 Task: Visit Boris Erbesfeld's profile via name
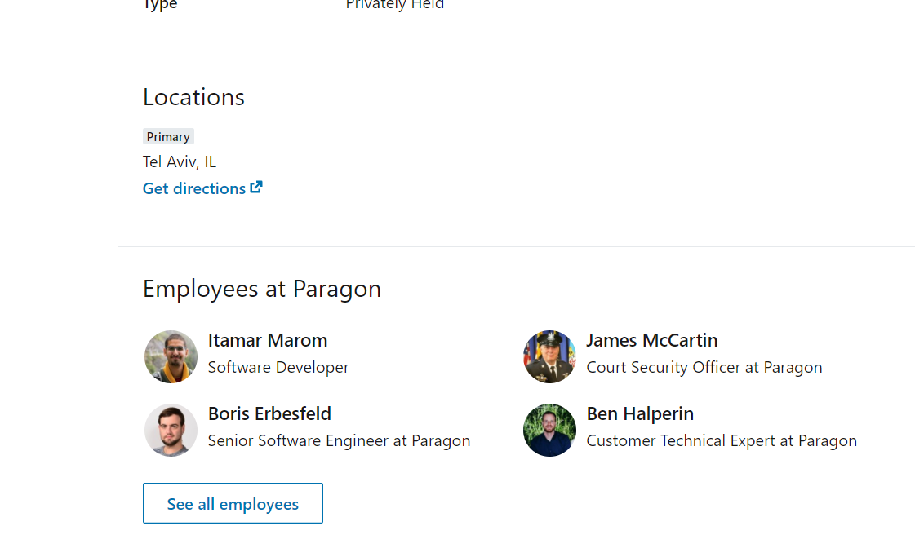coord(269,413)
